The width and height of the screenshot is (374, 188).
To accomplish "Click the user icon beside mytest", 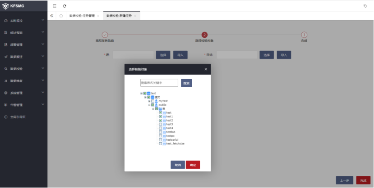I will tap(156, 101).
